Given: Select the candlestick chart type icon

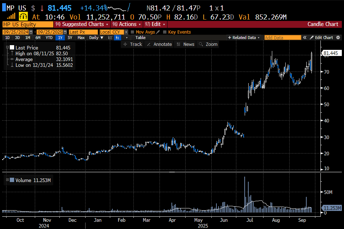Looking at the screenshot, I should (117, 38).
